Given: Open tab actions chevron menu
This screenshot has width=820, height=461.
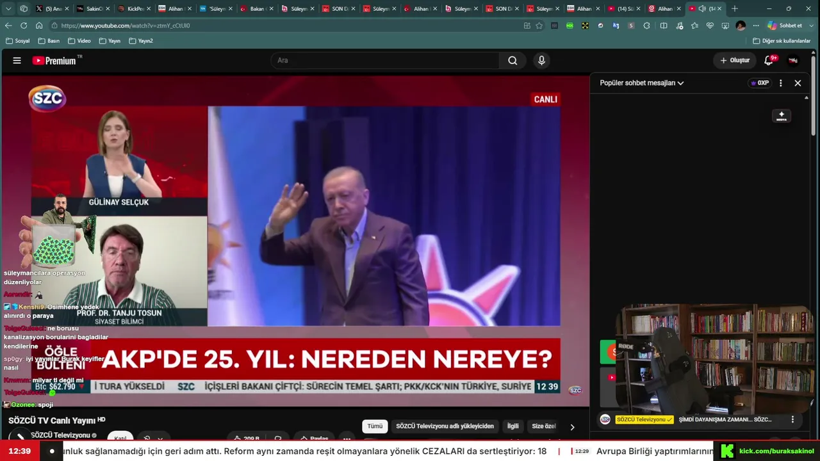Looking at the screenshot, I should 10,9.
